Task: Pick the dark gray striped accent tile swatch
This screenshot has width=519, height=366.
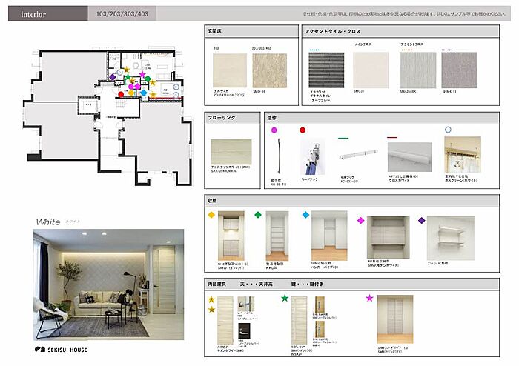Action: tap(326, 70)
